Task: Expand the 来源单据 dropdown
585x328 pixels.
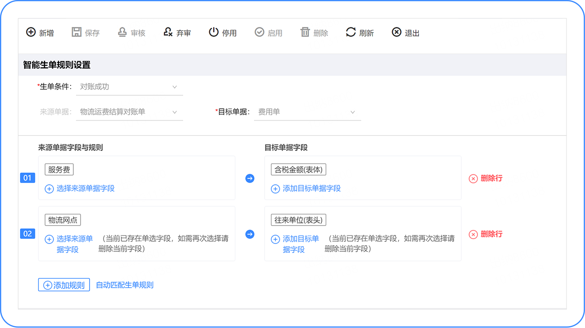Action: tap(130, 112)
